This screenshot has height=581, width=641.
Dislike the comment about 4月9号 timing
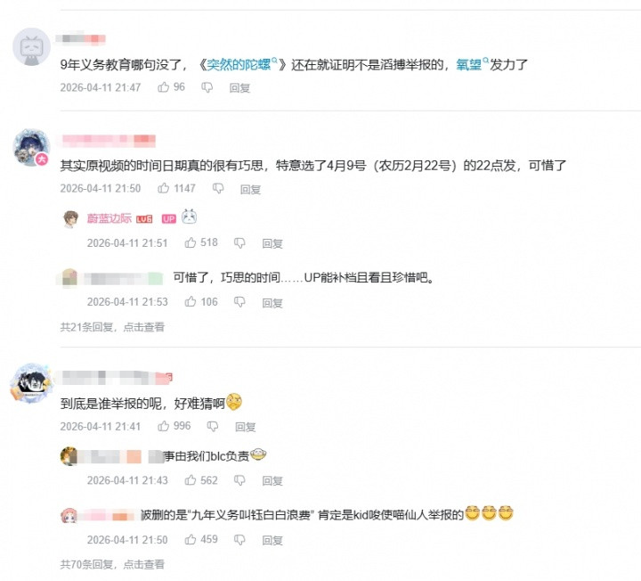coord(218,188)
